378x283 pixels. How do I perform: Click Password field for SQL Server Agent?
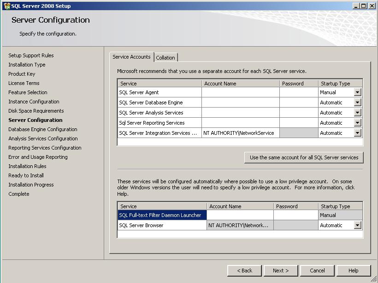pos(299,92)
